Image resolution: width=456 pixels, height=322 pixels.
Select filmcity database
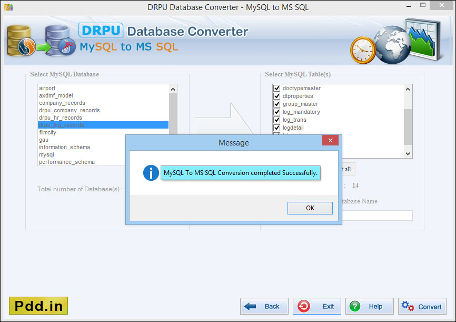(103, 132)
